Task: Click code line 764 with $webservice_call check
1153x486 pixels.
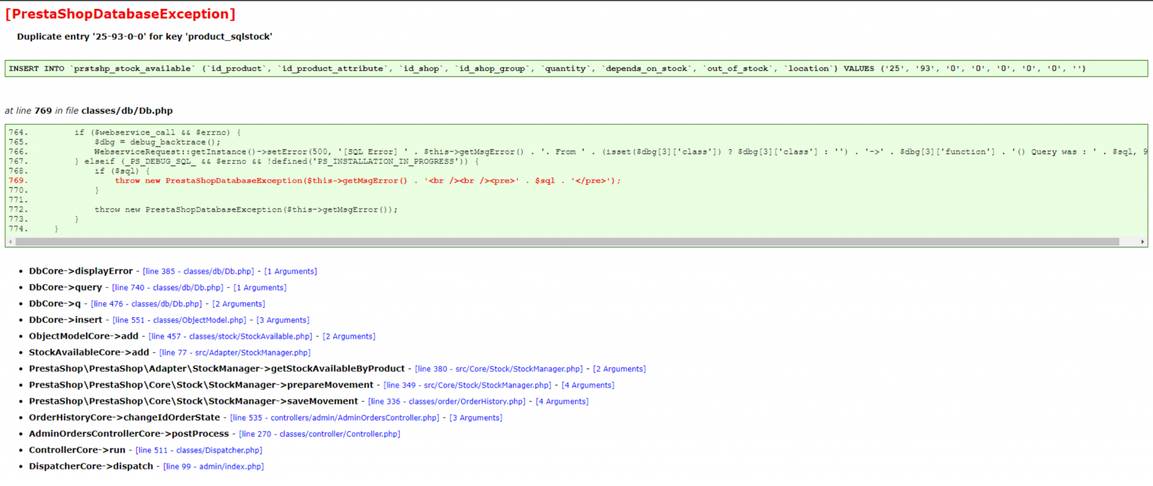Action: (157, 133)
